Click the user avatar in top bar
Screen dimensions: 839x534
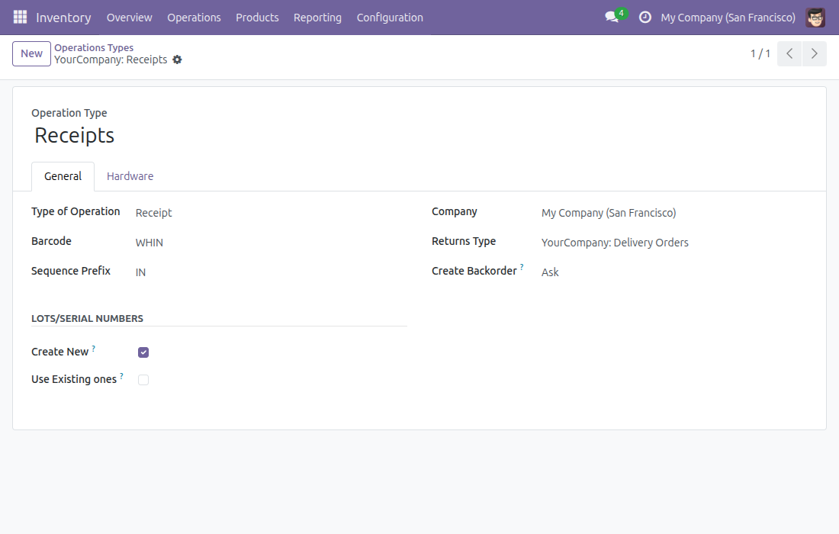coord(815,17)
